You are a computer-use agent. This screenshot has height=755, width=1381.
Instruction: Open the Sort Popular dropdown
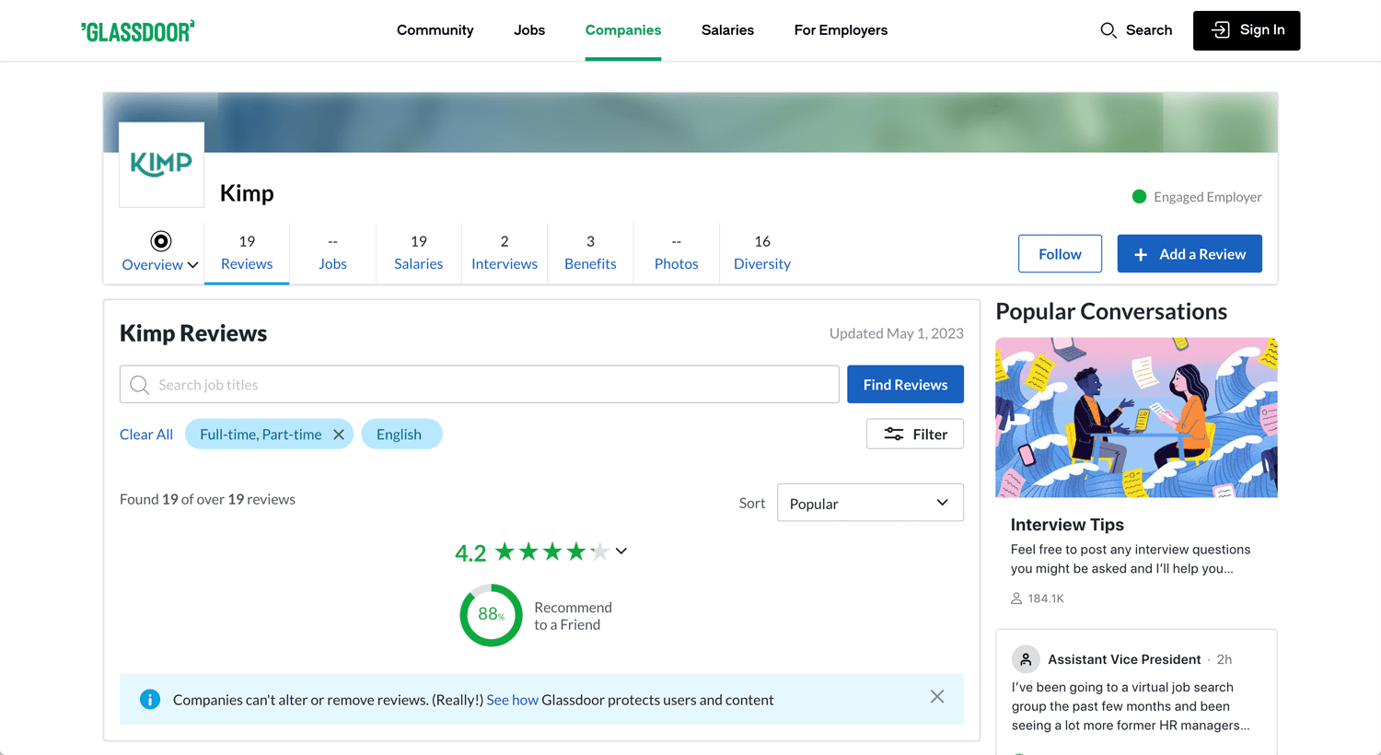pos(870,503)
